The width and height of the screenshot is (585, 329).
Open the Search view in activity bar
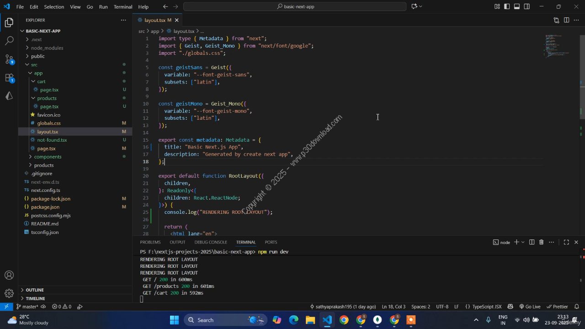pos(9,41)
